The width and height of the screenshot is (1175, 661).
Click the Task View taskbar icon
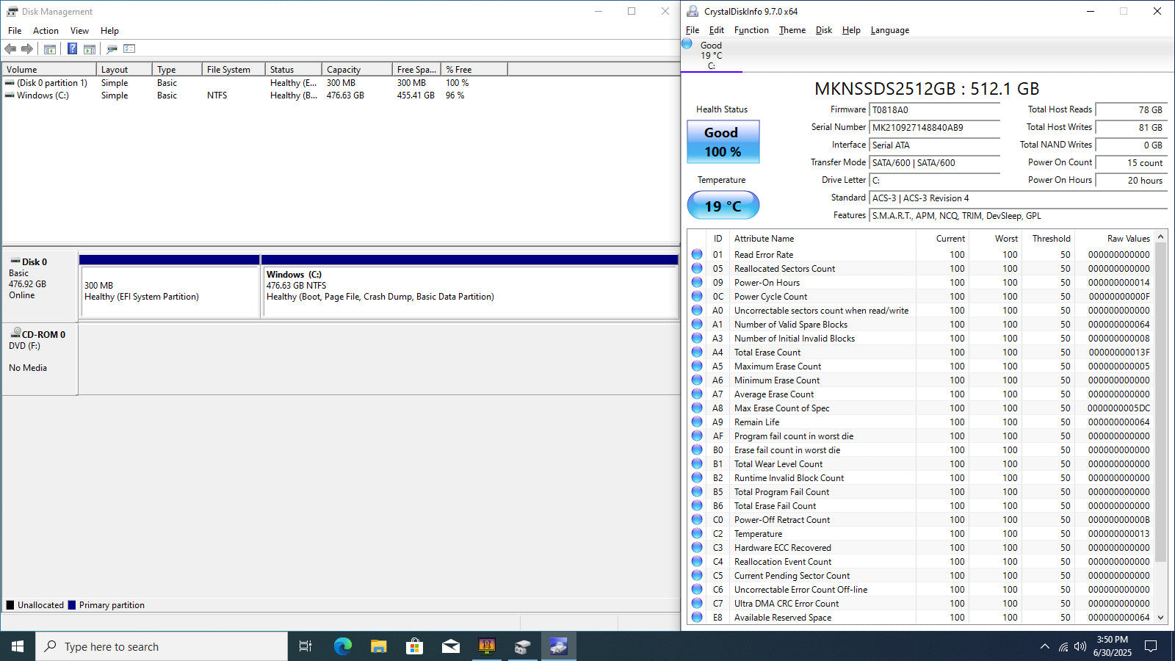pyautogui.click(x=305, y=646)
